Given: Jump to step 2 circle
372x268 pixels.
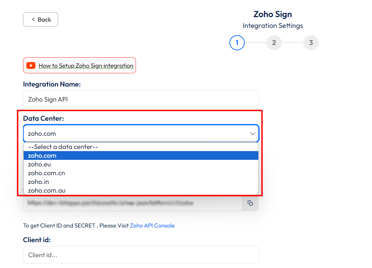Looking at the screenshot, I should (x=274, y=43).
